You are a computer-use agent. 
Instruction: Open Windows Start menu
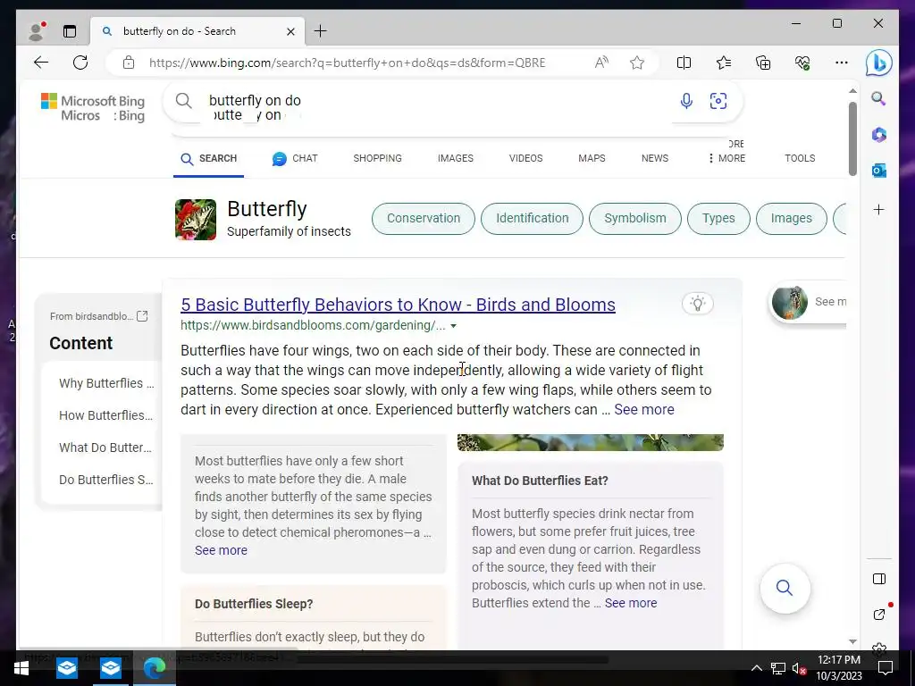(x=21, y=668)
